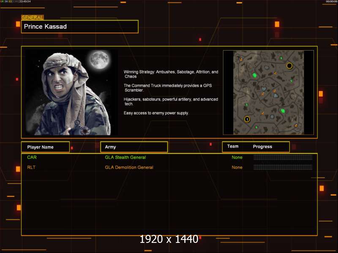Select player CAR in the list
The width and height of the screenshot is (338, 253).
pos(32,157)
